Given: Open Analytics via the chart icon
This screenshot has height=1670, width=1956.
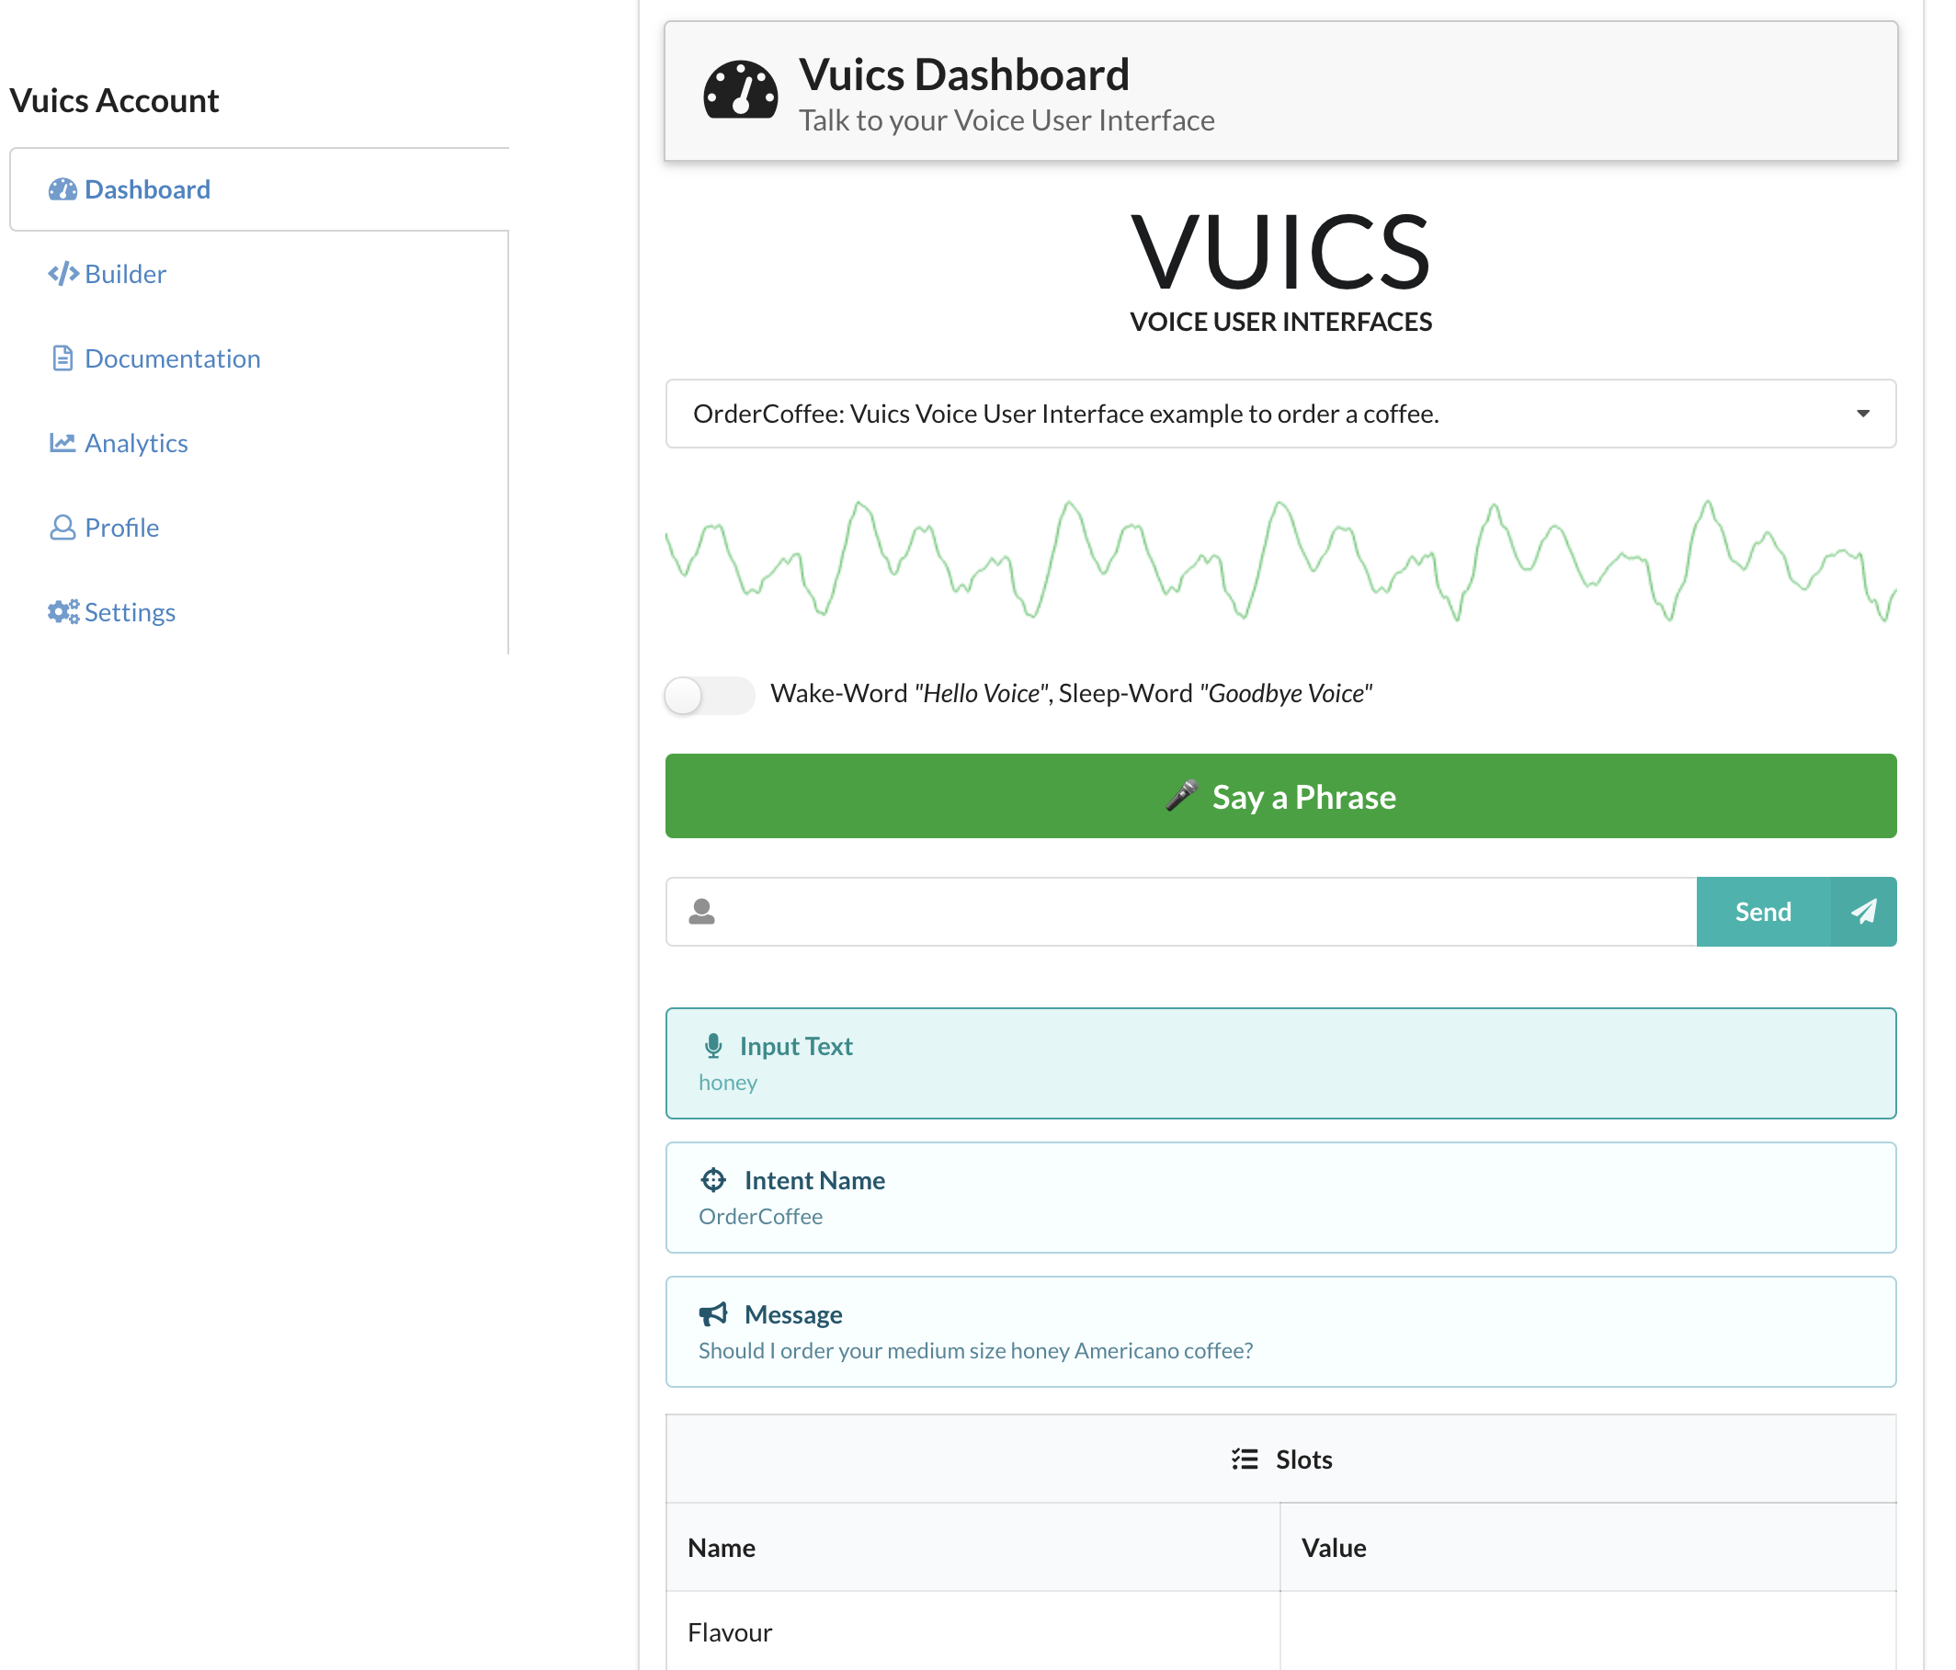Looking at the screenshot, I should 63,442.
